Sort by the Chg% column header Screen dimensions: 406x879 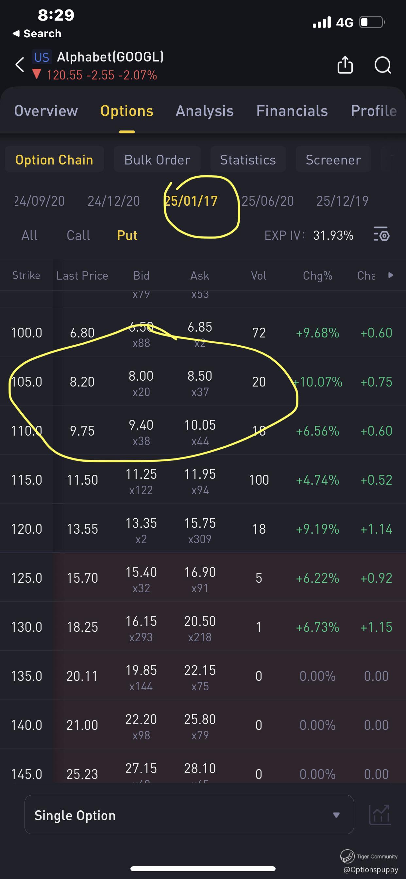(x=317, y=275)
